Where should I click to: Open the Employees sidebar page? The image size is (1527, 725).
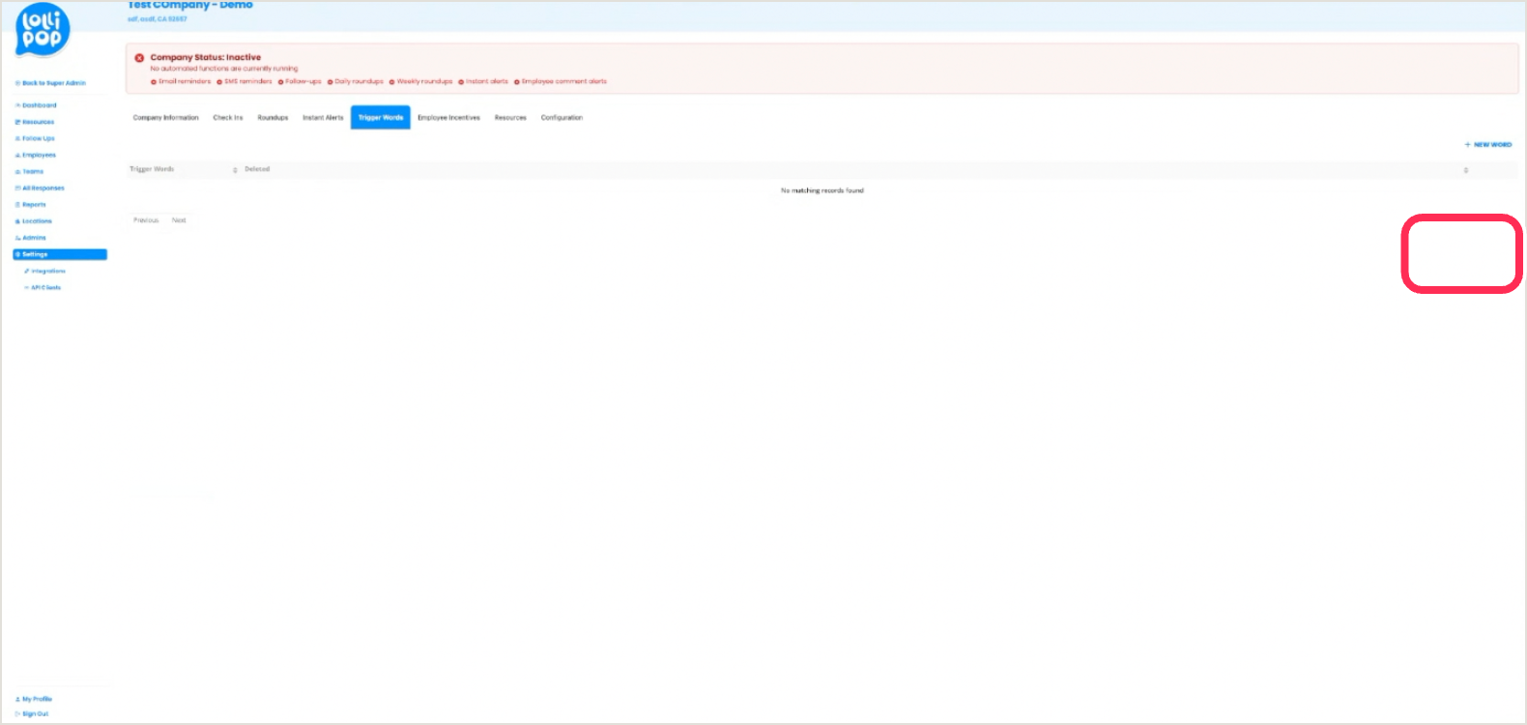36,155
